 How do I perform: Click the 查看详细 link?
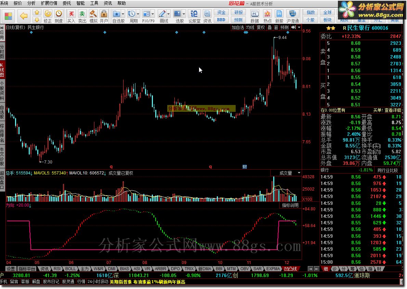[x=393, y=110]
